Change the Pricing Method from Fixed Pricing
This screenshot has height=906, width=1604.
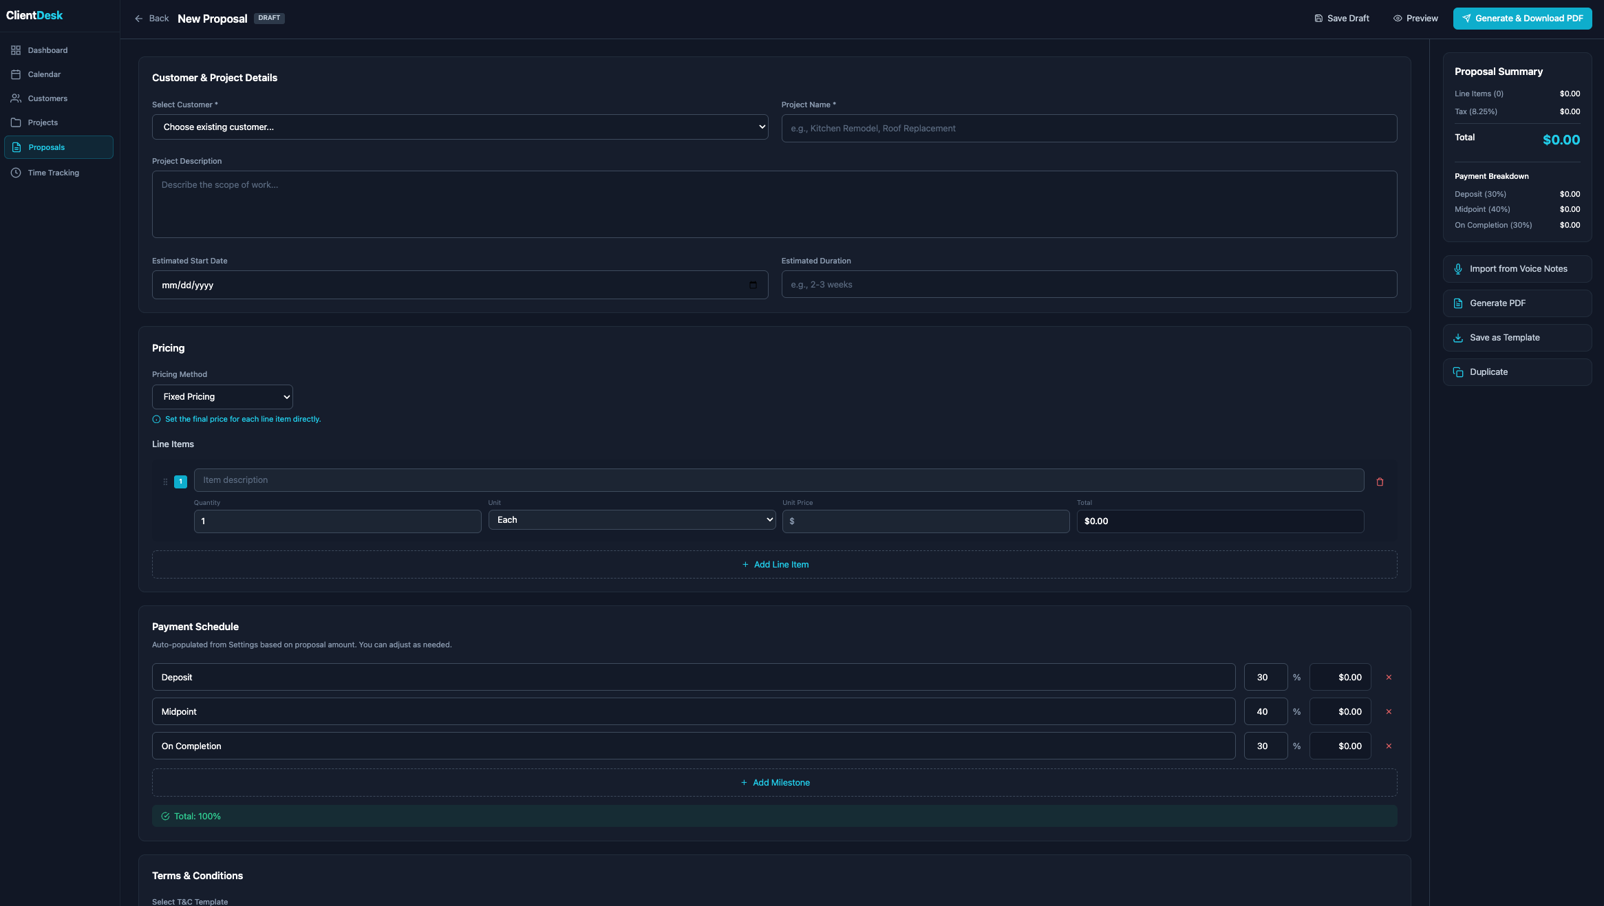click(x=222, y=396)
